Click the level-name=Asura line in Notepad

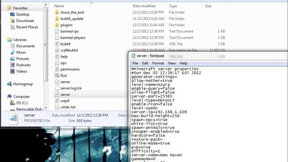150,85
